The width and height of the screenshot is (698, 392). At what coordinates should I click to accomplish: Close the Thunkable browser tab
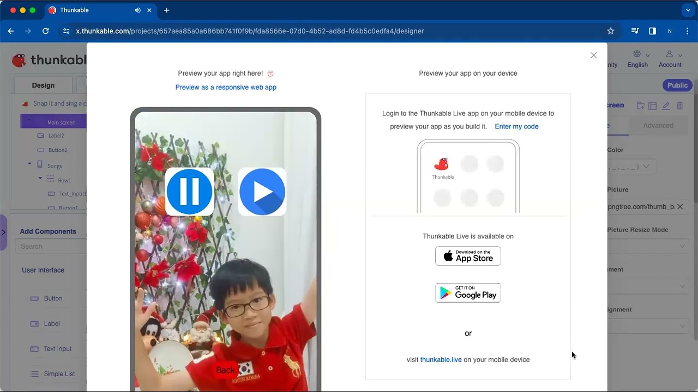click(151, 10)
